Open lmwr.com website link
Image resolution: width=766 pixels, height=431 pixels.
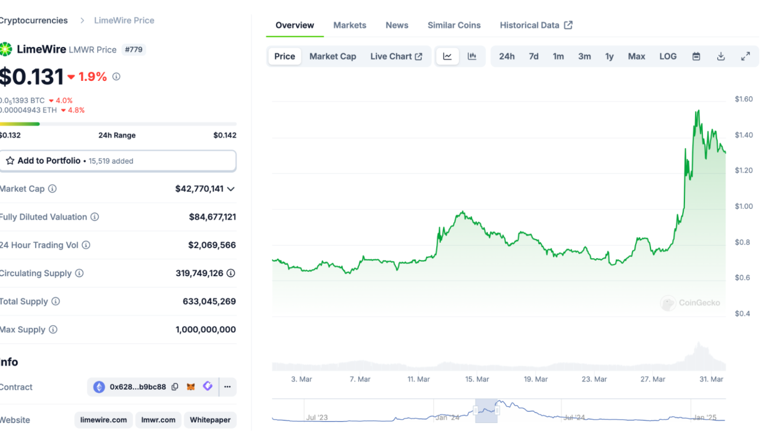158,420
